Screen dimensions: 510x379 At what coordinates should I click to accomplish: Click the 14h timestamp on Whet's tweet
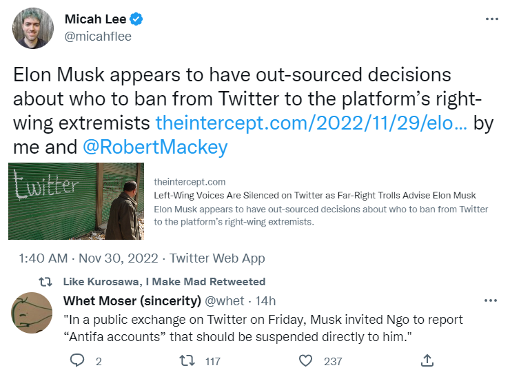pos(266,300)
